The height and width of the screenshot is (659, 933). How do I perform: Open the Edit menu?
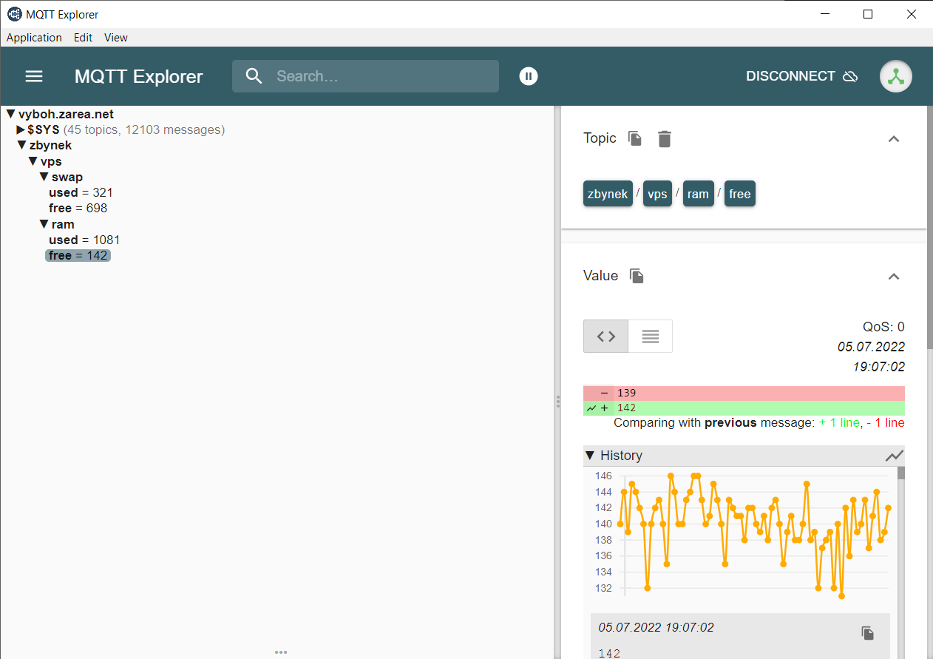[83, 38]
